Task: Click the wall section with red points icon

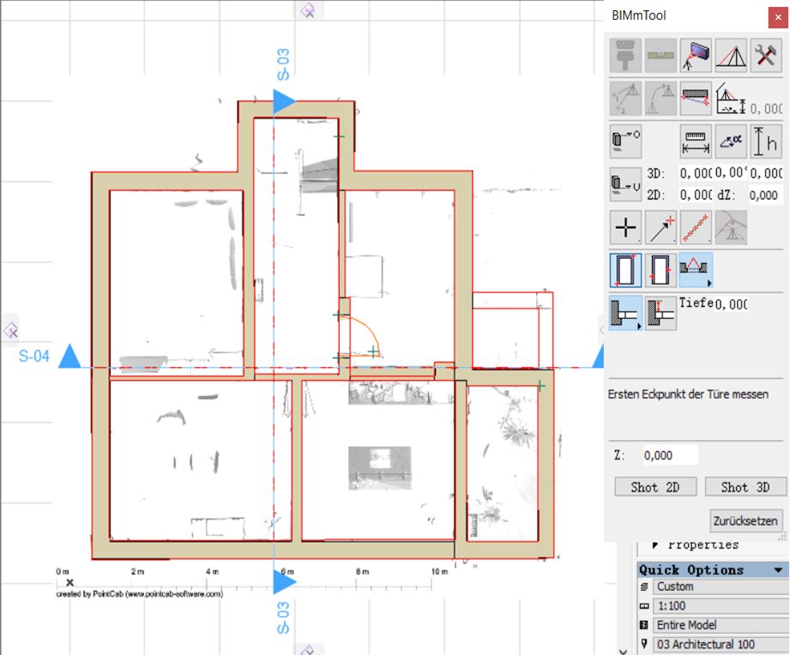Action: (696, 99)
